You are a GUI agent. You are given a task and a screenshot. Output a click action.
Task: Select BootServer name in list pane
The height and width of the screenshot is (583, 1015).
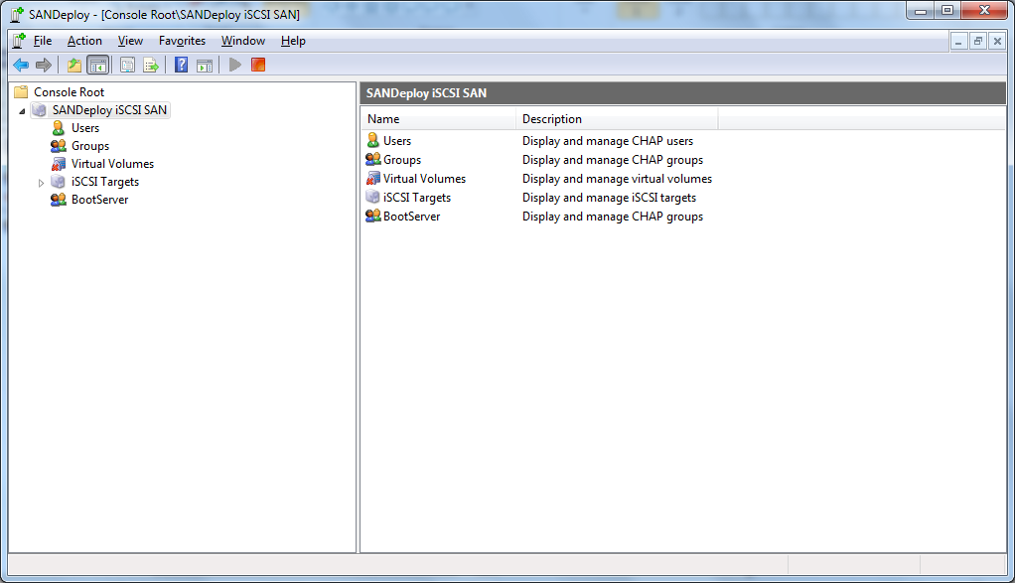click(x=412, y=217)
